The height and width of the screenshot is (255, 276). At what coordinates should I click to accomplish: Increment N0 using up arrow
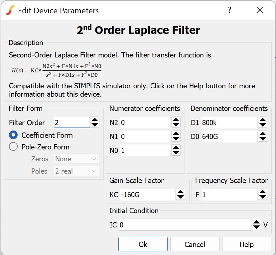point(176,148)
